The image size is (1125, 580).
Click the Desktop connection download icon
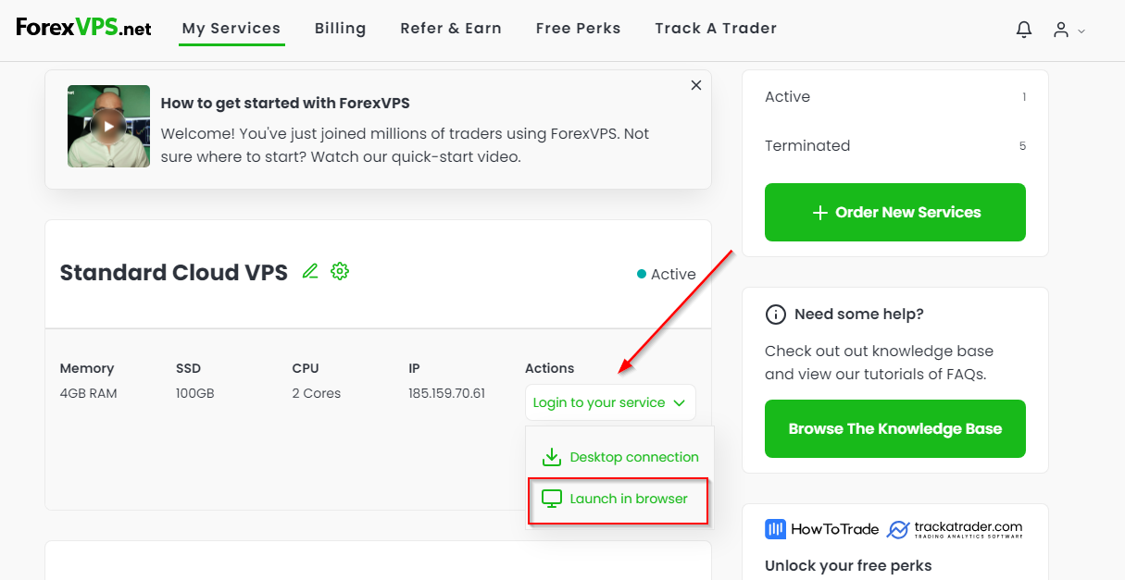(553, 456)
